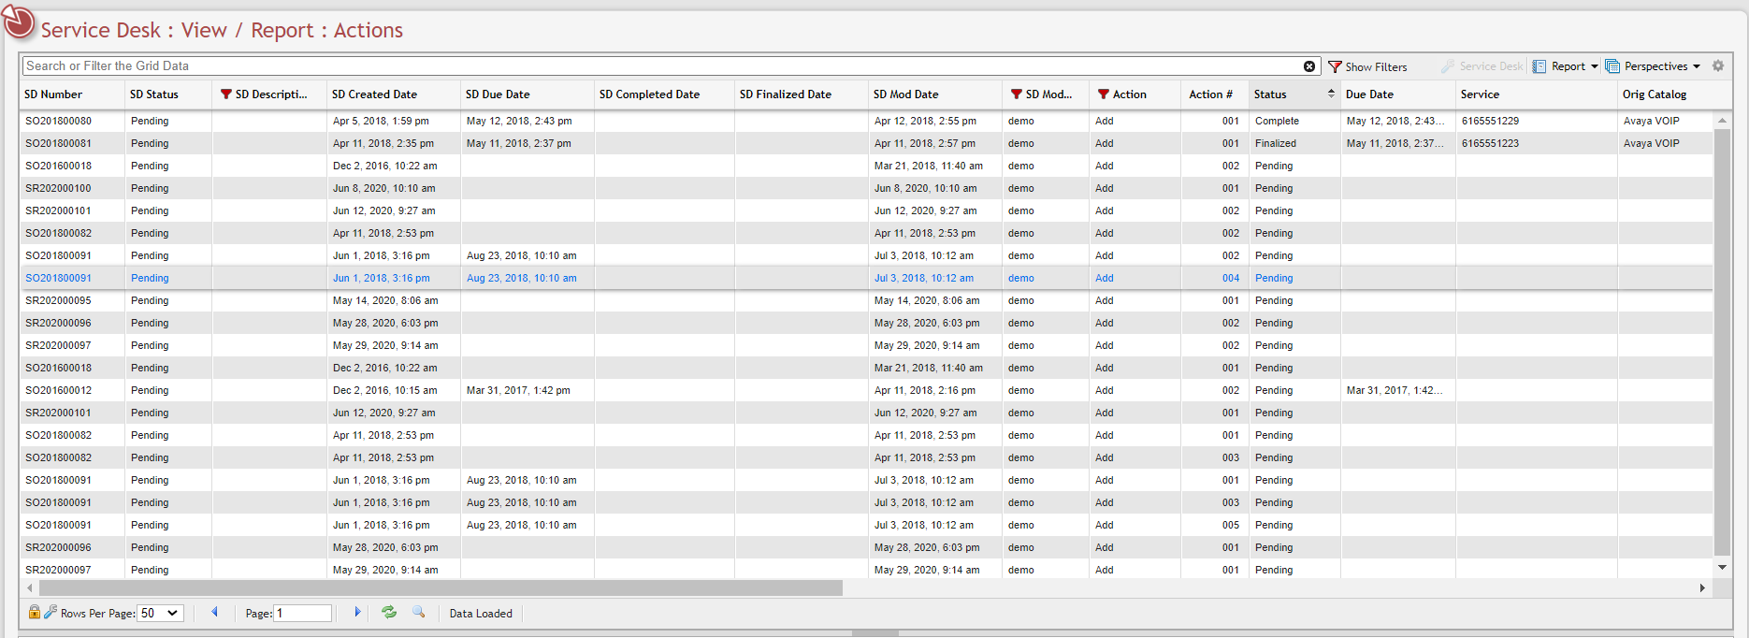Click the lock icon in footer
This screenshot has height=638, width=1749.
[x=35, y=613]
